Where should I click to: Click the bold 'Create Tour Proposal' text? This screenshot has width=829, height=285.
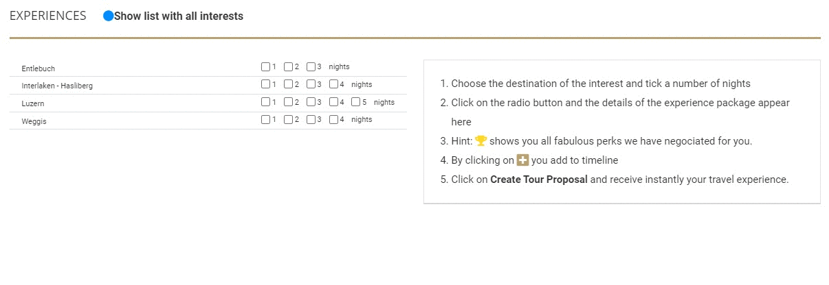coord(539,179)
